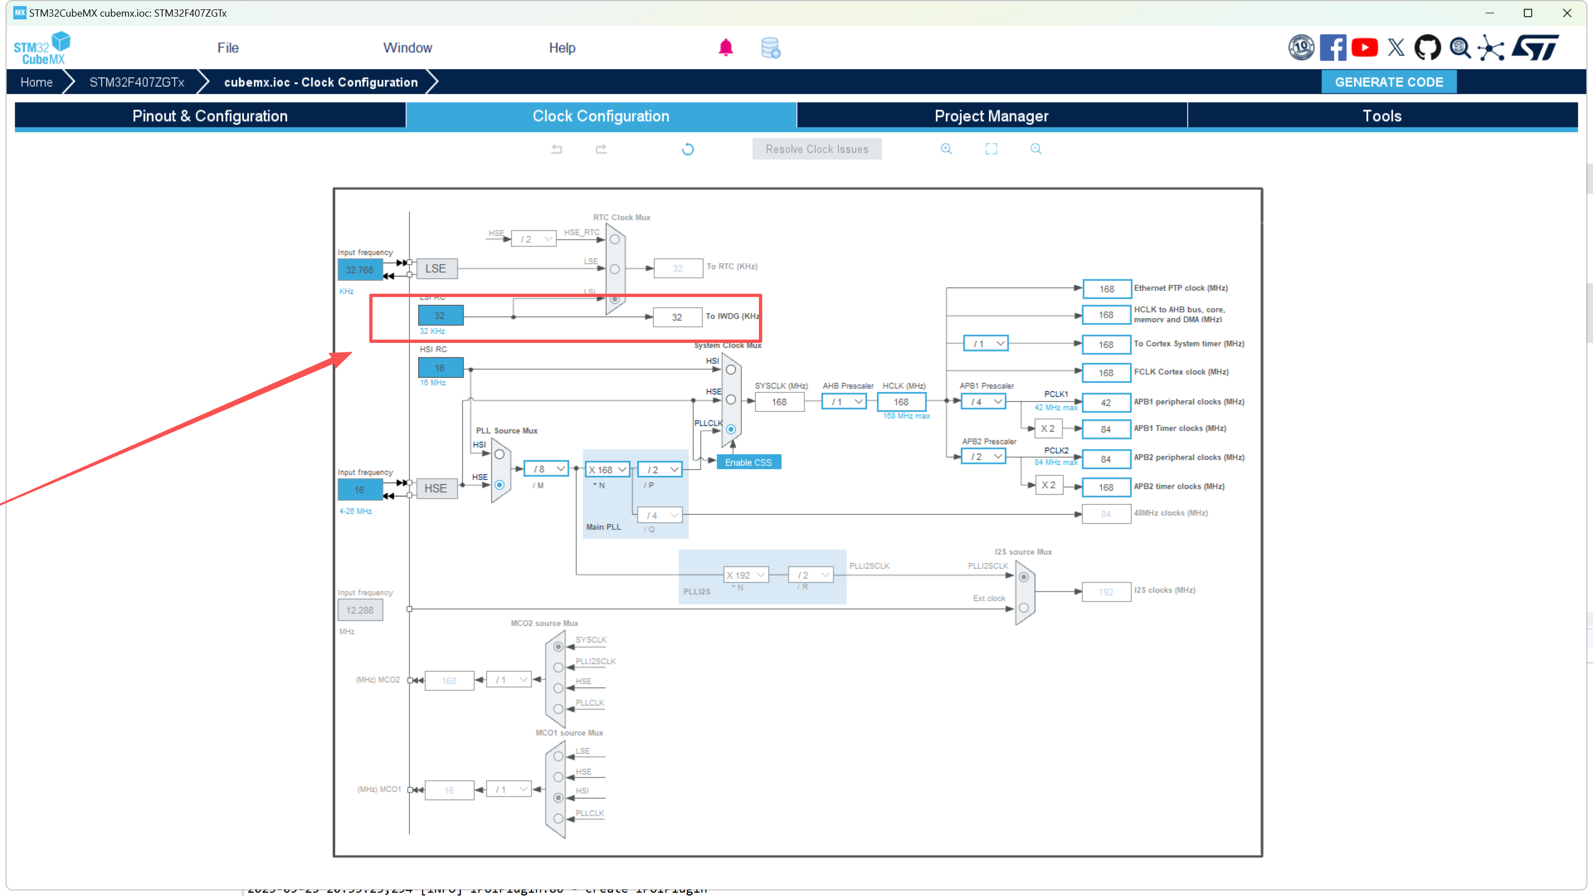Screen dimensions: 1593x896
Task: Open the HSE RTC /2 divider dropdown
Action: 534,239
